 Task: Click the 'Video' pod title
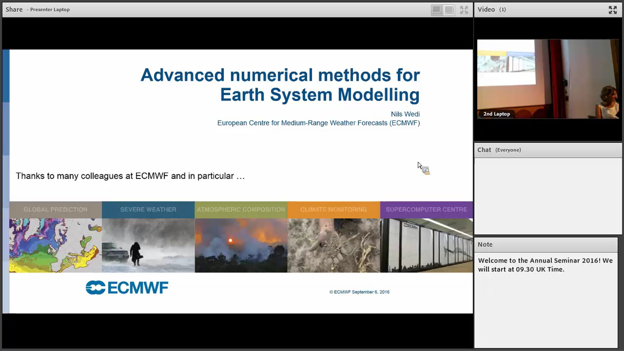pos(486,10)
